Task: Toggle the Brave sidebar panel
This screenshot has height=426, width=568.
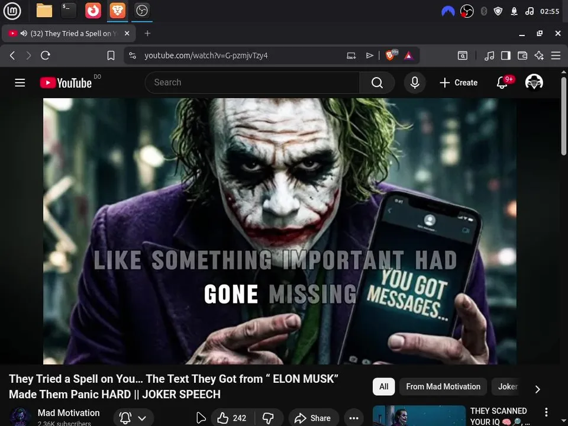Action: 506,56
